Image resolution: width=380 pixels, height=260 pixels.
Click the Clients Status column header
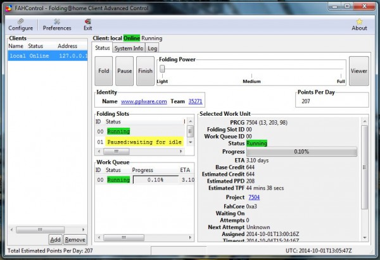(x=35, y=46)
